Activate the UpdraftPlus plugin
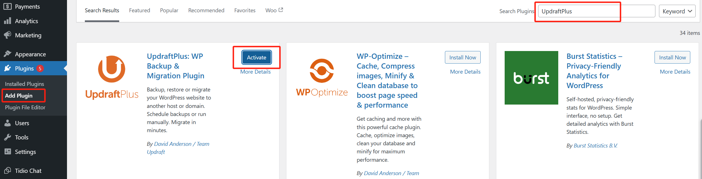 257,57
